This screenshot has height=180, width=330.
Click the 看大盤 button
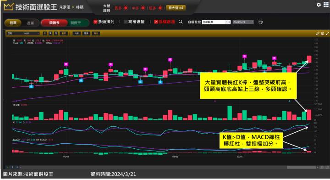pyautogui.click(x=176, y=8)
